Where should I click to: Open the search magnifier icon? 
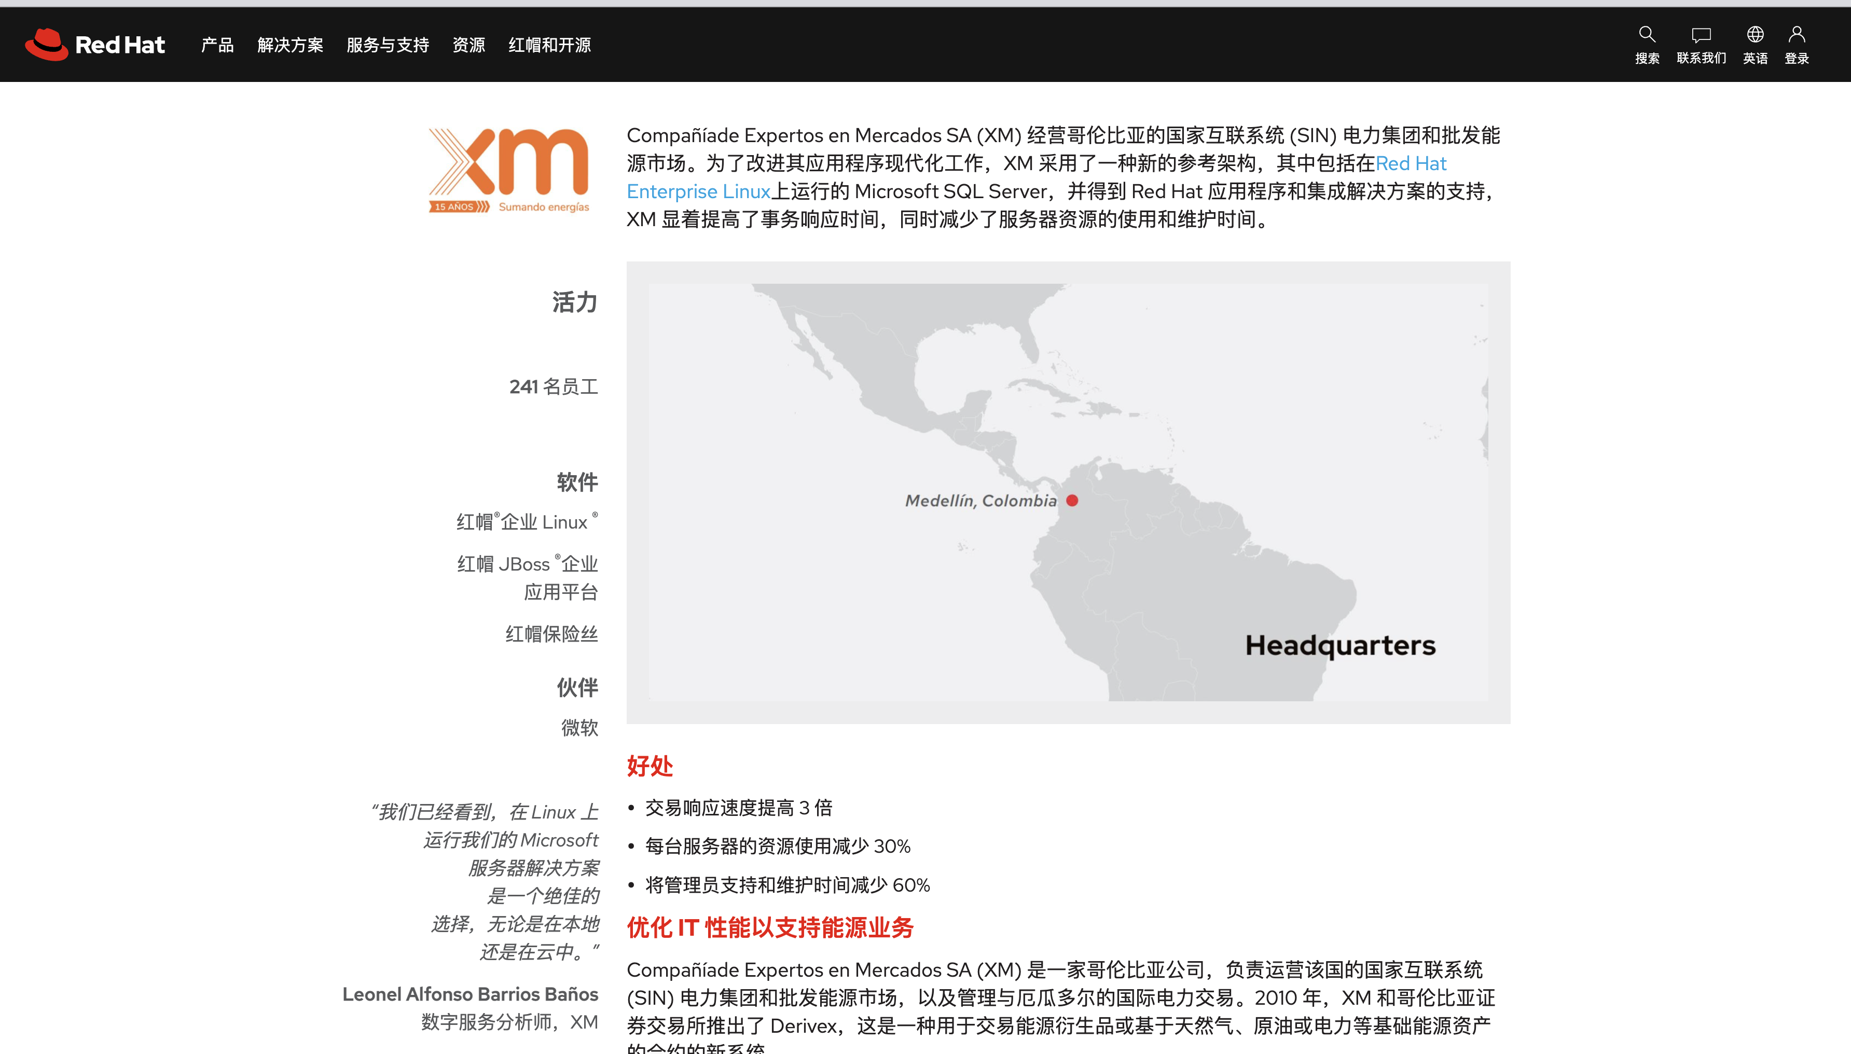pos(1647,34)
